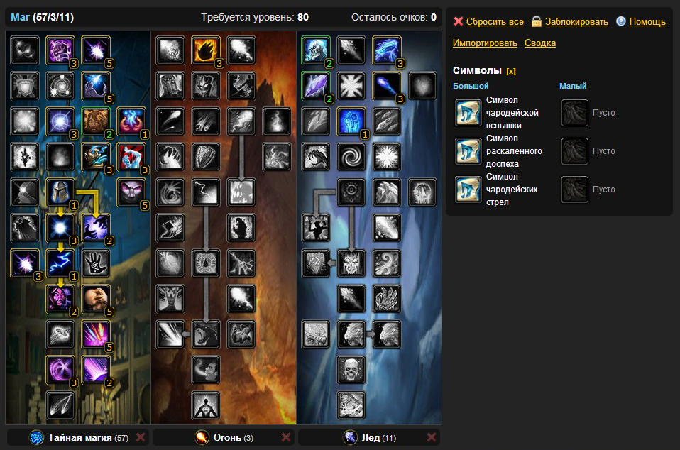Select the blue lightning talent with 1 point
680x450 pixels.
tap(60, 263)
